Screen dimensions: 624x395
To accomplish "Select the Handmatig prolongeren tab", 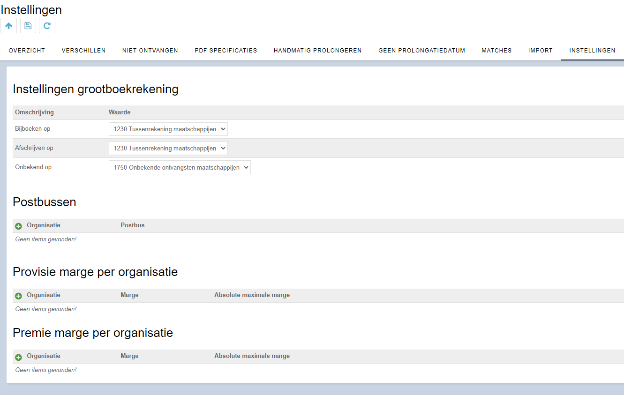I will [318, 51].
